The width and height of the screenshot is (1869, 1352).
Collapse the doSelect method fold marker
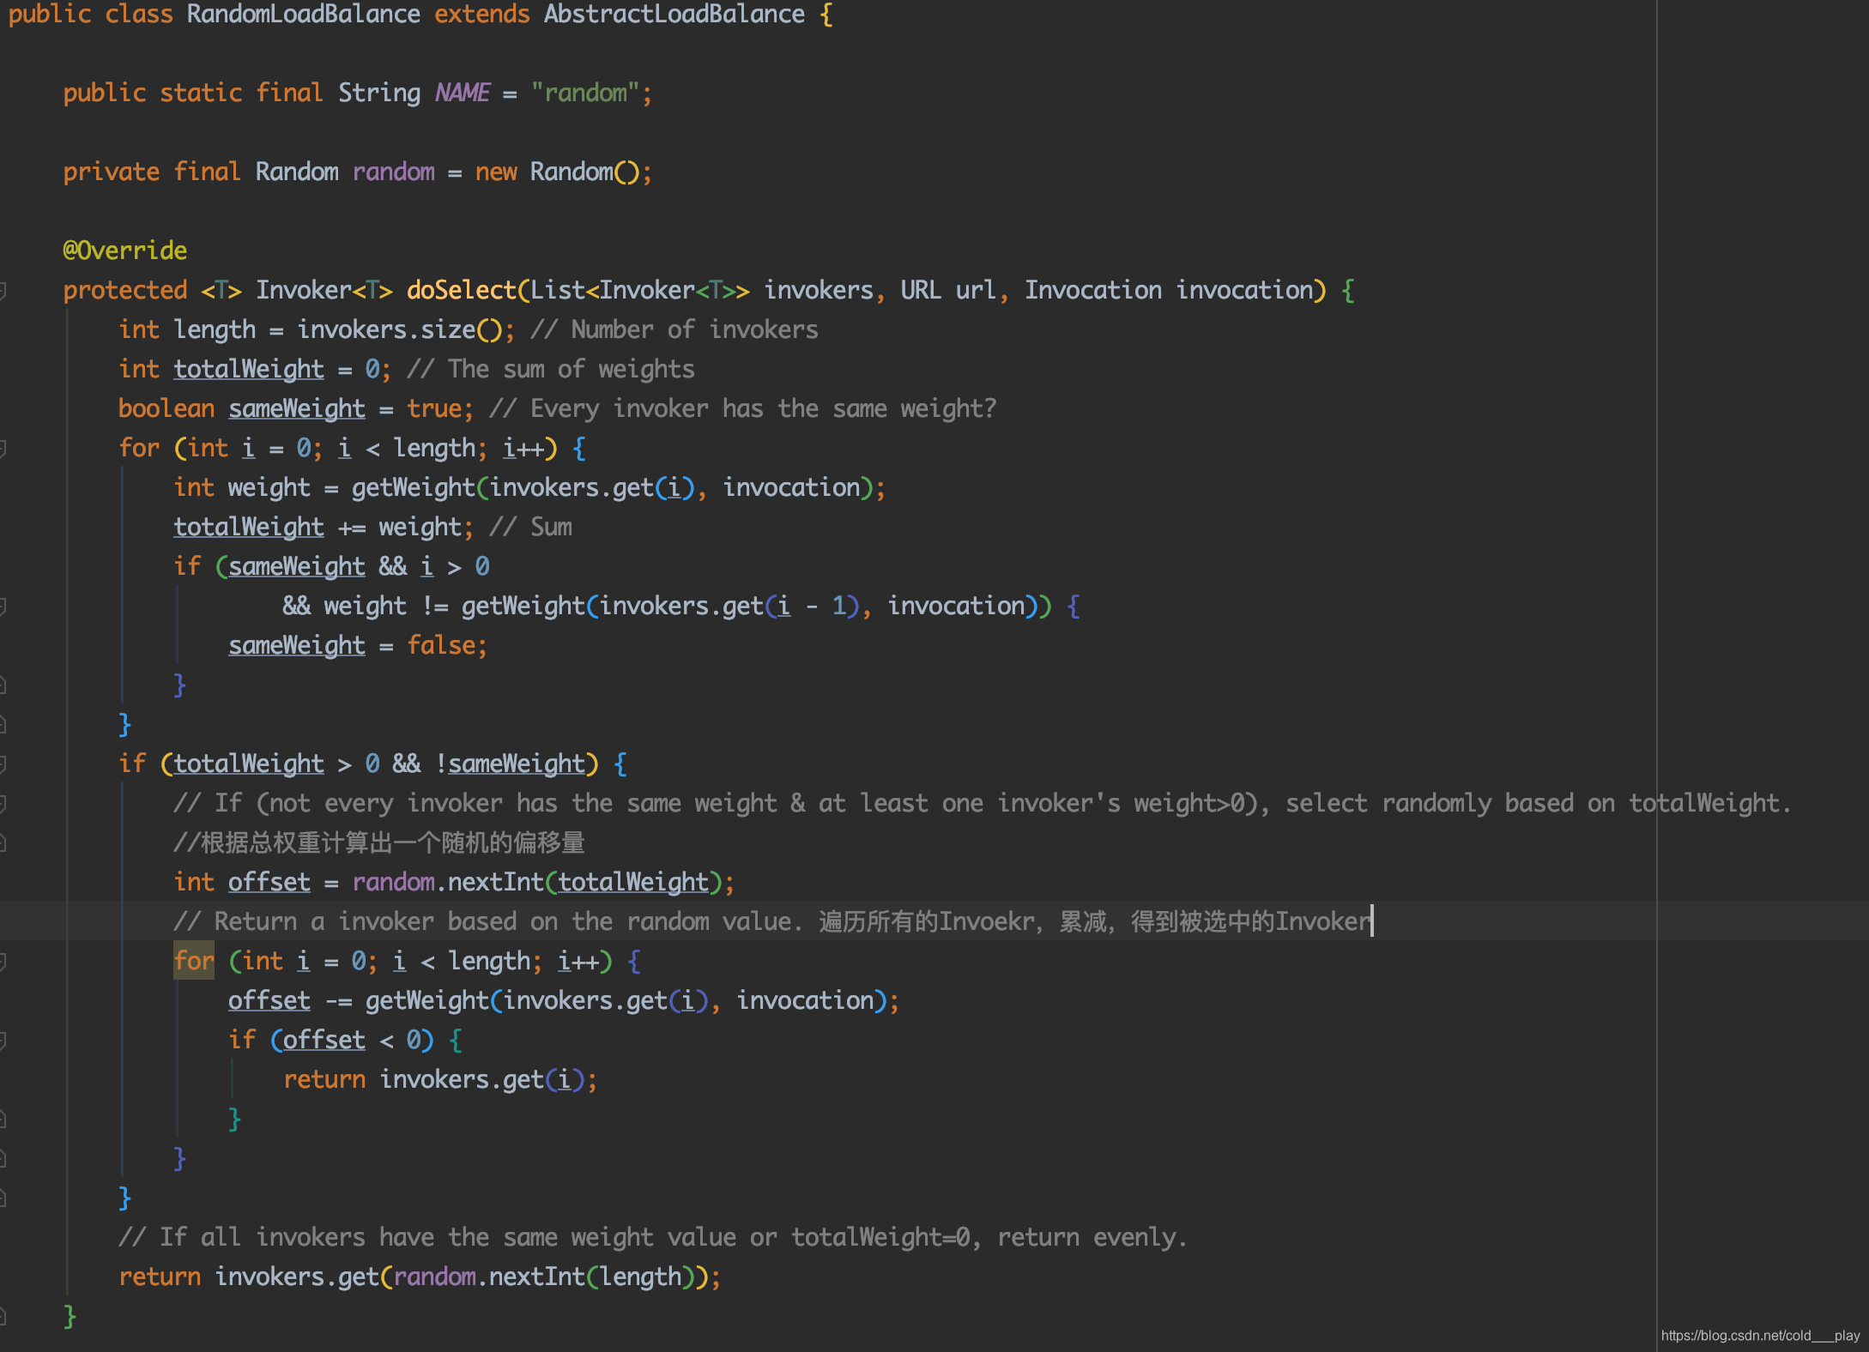tap(3, 291)
